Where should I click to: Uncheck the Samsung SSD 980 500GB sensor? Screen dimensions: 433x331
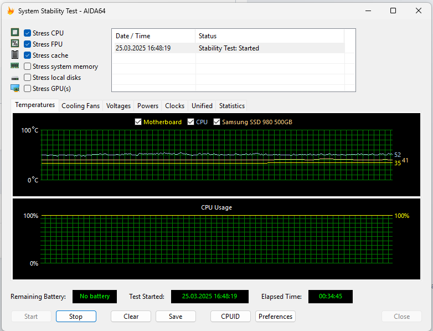[x=217, y=122]
